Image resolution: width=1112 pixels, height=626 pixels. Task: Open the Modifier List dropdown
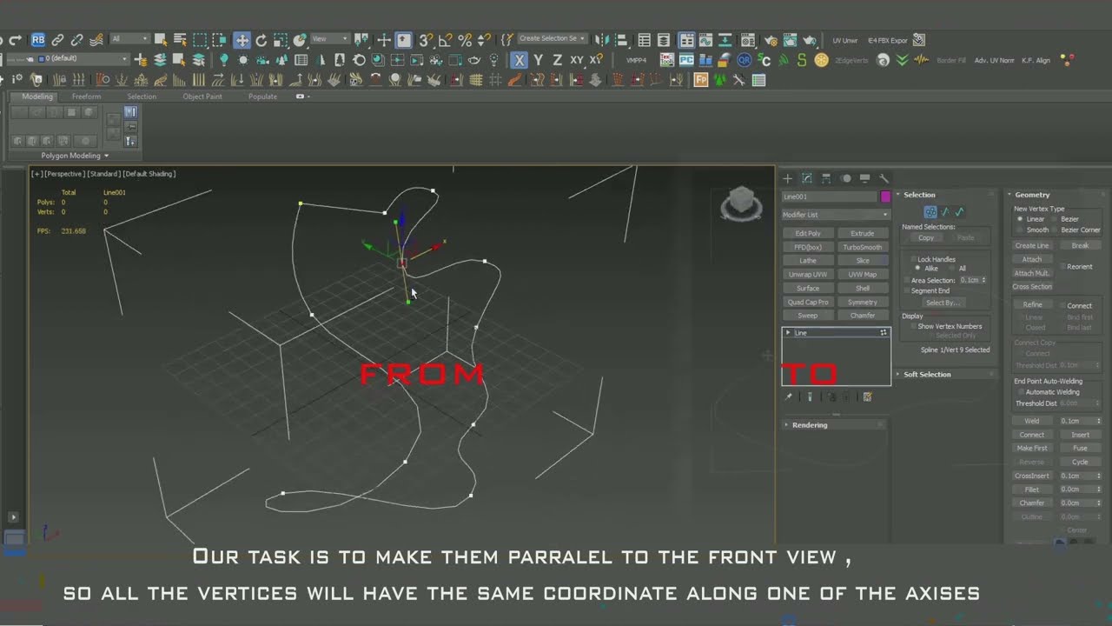coord(836,215)
